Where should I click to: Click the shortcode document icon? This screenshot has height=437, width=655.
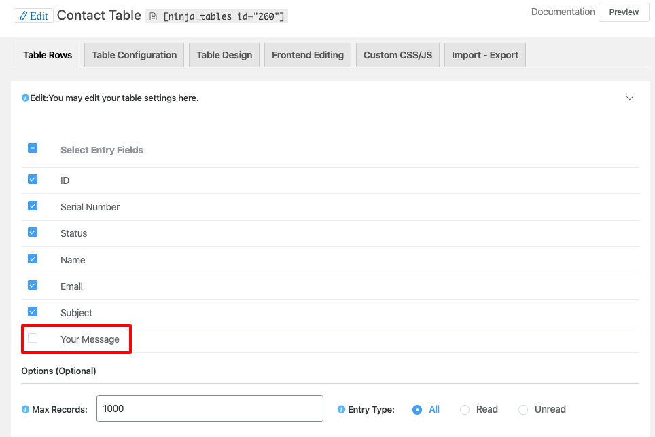(154, 16)
